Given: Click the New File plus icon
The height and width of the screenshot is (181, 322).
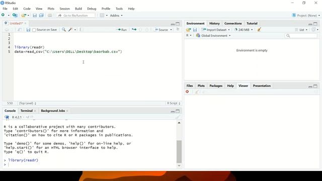Looking at the screenshot, I should [x=3, y=15].
